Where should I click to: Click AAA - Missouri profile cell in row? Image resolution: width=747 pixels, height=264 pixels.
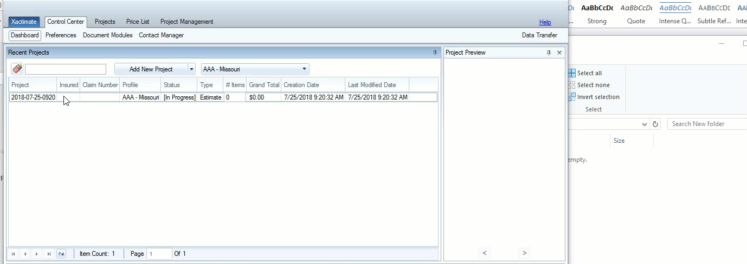coord(140,97)
